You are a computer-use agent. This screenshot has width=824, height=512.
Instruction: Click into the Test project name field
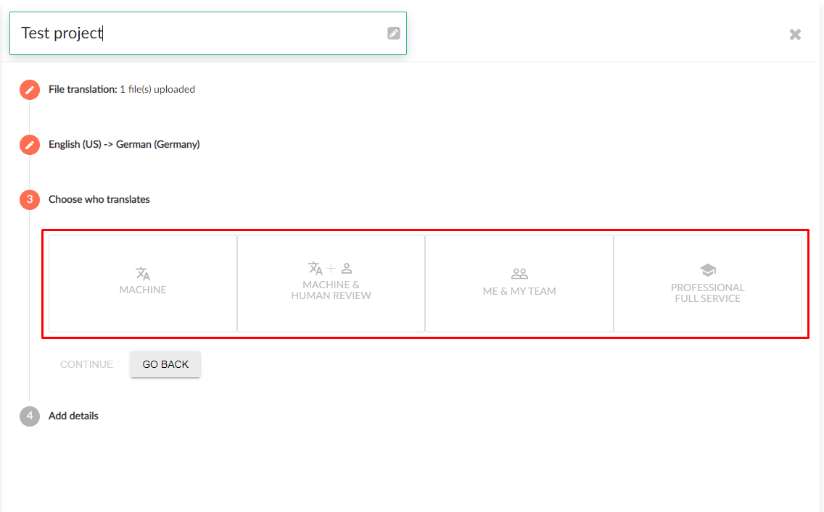tap(208, 33)
